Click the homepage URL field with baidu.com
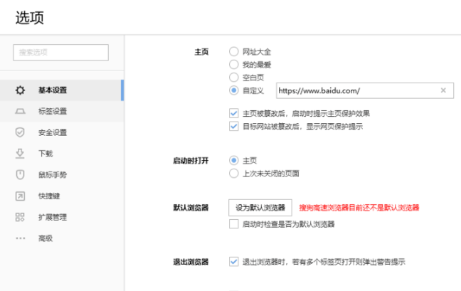 (x=356, y=90)
